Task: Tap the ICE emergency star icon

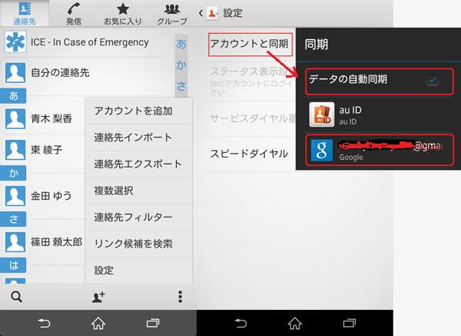Action: point(15,42)
